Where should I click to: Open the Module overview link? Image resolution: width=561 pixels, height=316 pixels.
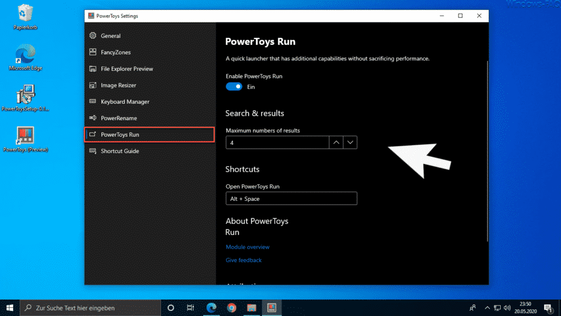pyautogui.click(x=248, y=247)
